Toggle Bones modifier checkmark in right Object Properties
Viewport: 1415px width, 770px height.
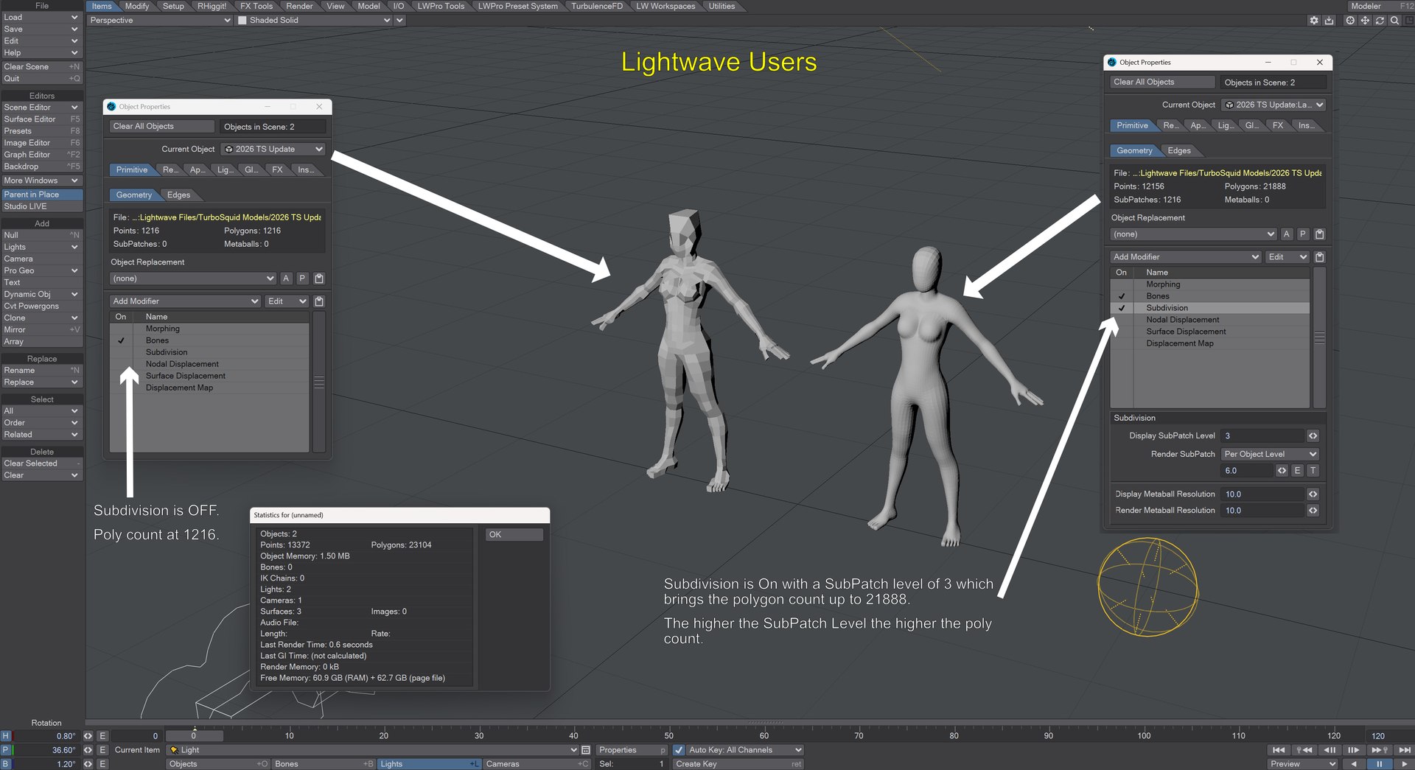[x=1122, y=296]
